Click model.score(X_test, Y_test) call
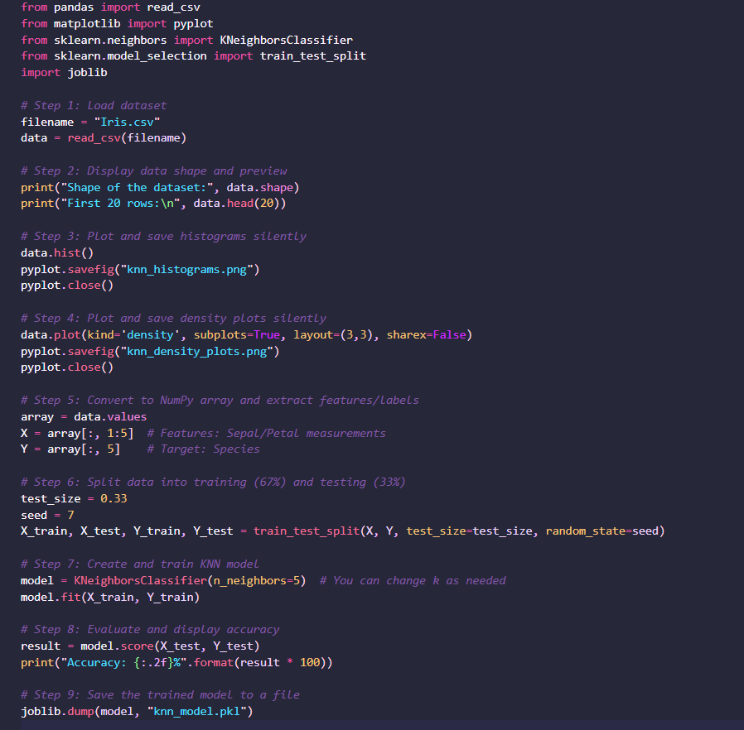 click(x=170, y=646)
